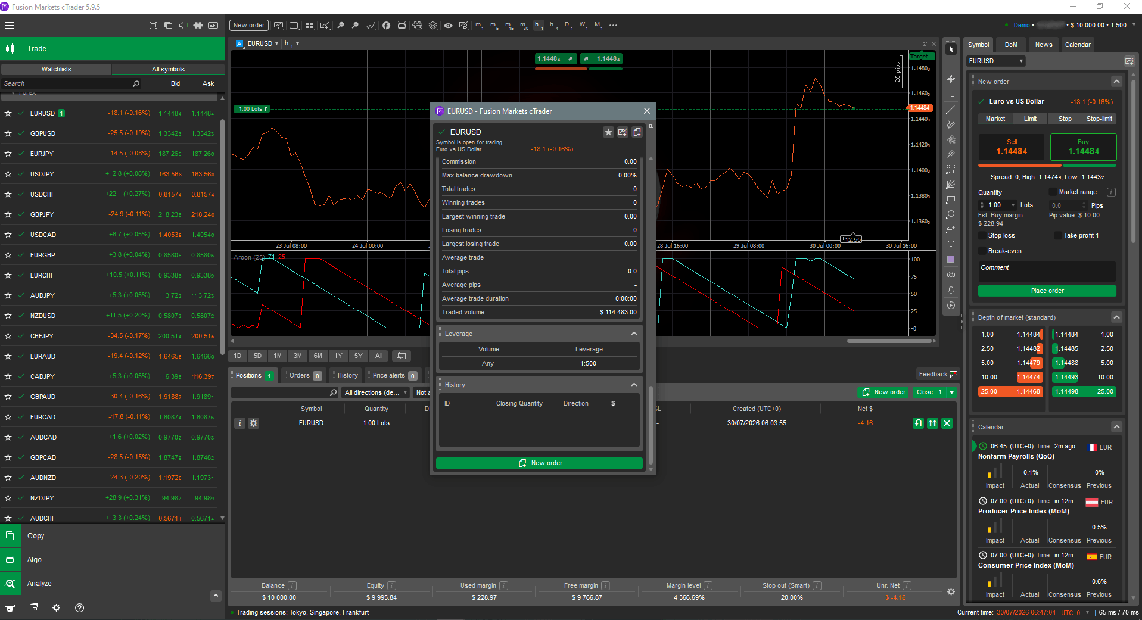Toggle favorite star for EURGBP

tap(8, 255)
